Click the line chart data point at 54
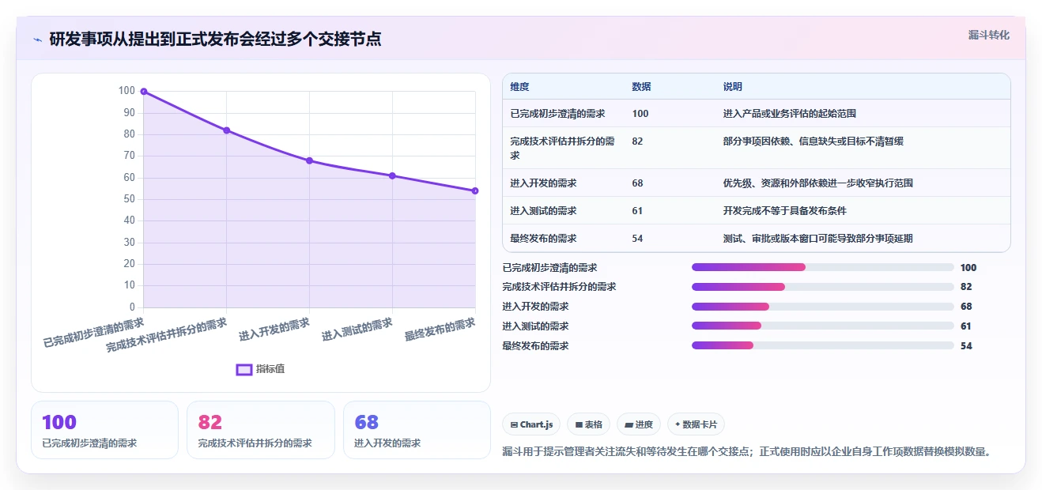 coord(475,190)
